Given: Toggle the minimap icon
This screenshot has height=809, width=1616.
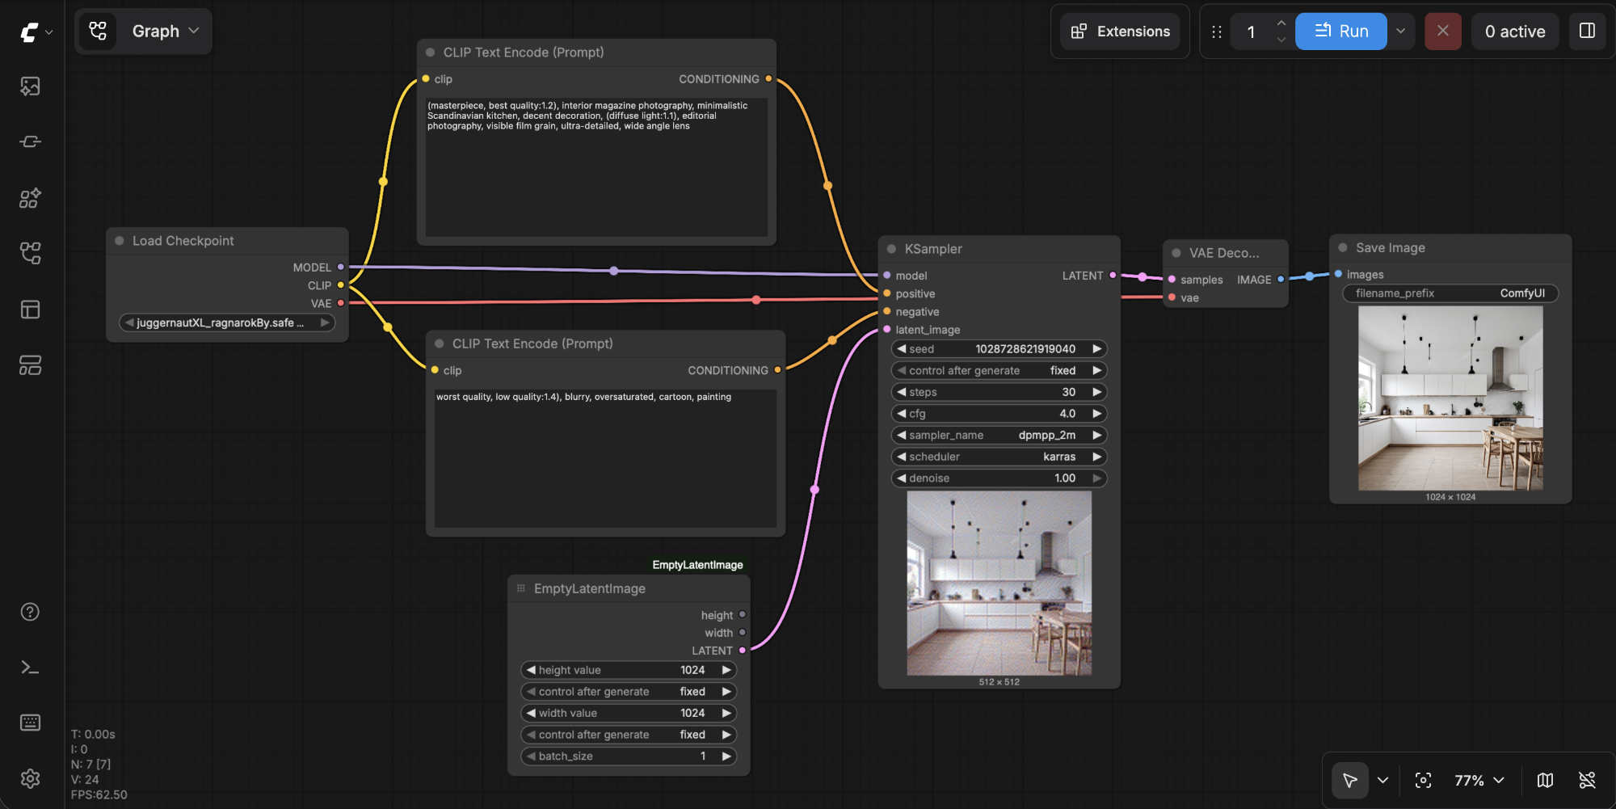Looking at the screenshot, I should tap(1545, 780).
